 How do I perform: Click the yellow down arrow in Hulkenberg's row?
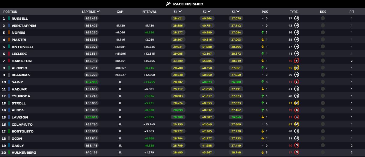[x=263, y=153]
